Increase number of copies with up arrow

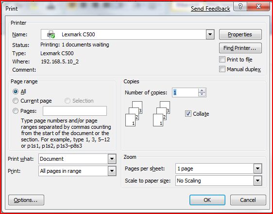click(202, 91)
